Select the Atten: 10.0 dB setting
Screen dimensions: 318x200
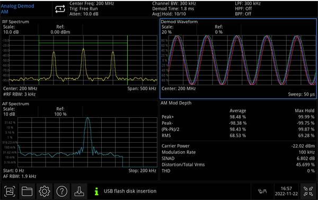[x=84, y=14]
